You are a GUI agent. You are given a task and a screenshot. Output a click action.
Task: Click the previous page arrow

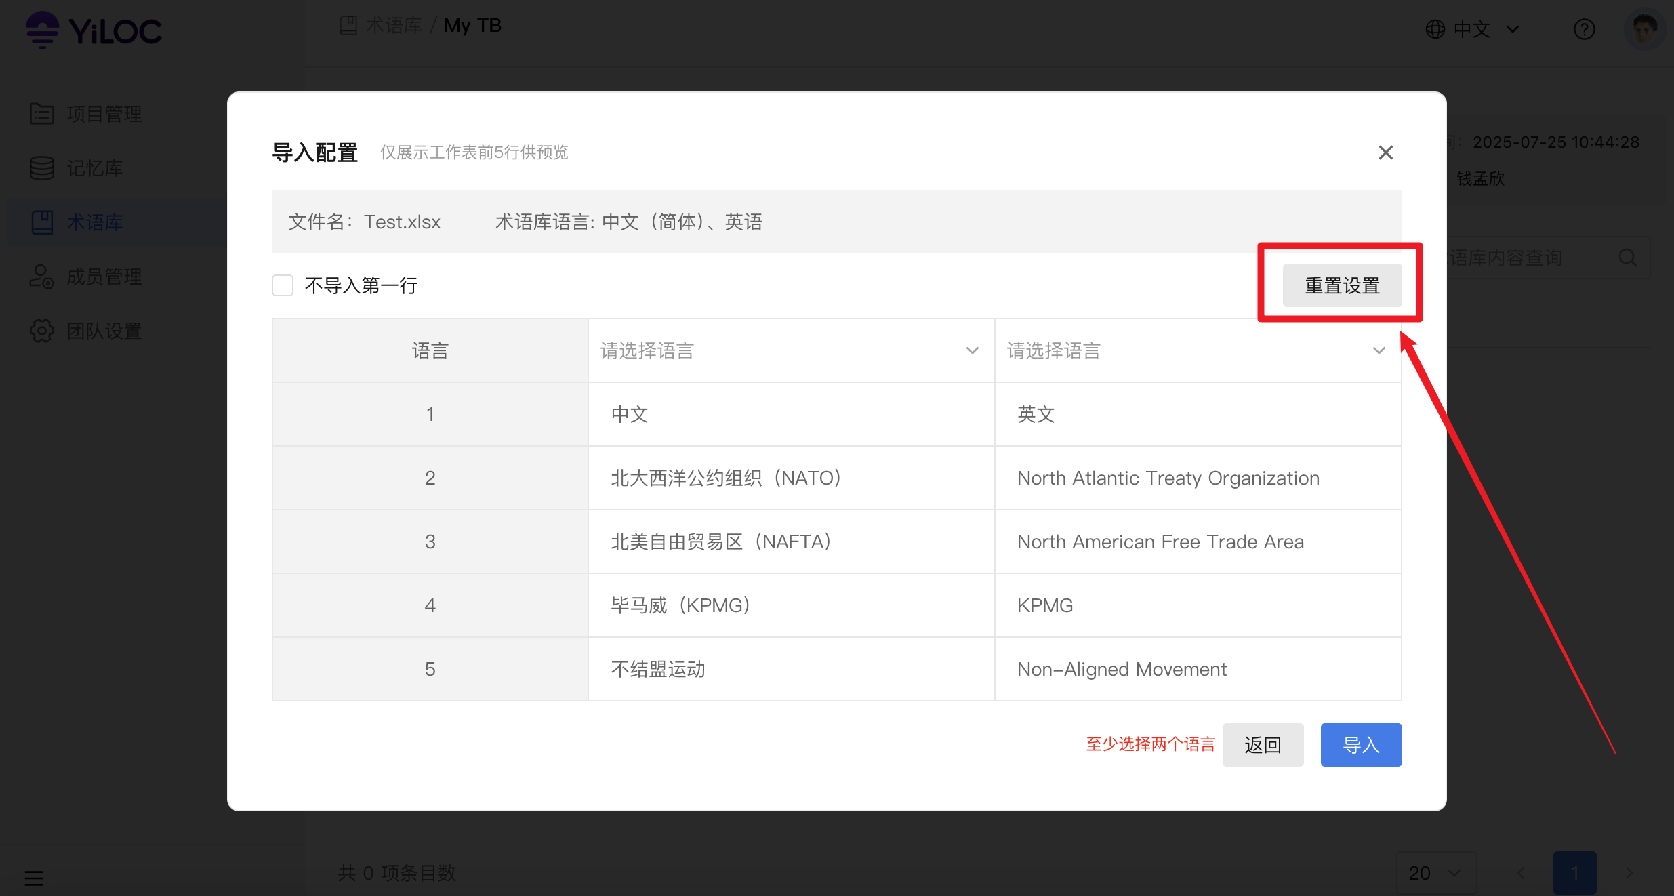coord(1521,873)
